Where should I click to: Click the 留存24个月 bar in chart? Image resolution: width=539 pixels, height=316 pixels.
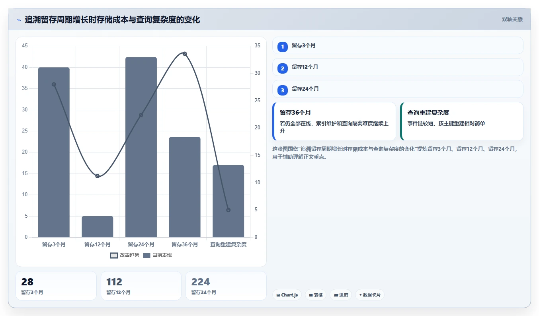point(141,147)
